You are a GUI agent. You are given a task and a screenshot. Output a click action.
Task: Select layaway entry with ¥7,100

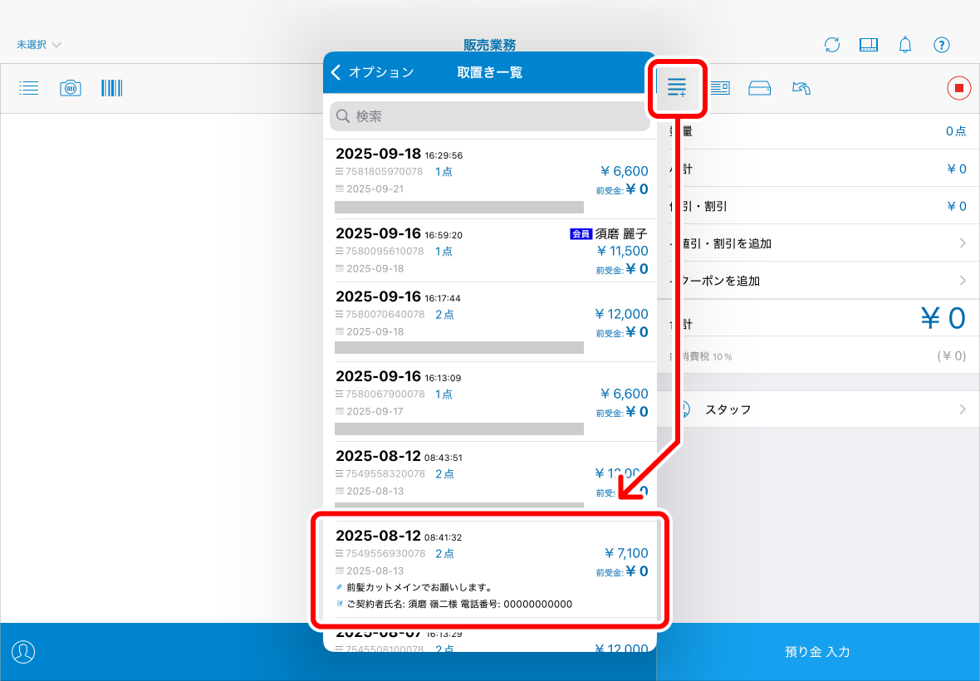pyautogui.click(x=490, y=570)
